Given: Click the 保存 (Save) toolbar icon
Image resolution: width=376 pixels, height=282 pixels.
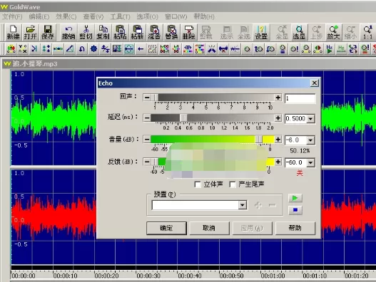Looking at the screenshot, I should (48, 32).
